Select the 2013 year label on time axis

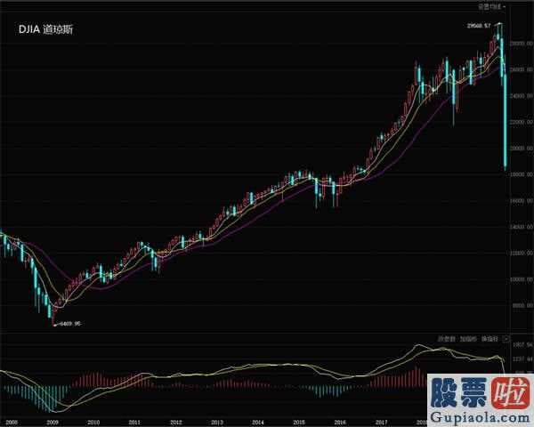point(217,423)
